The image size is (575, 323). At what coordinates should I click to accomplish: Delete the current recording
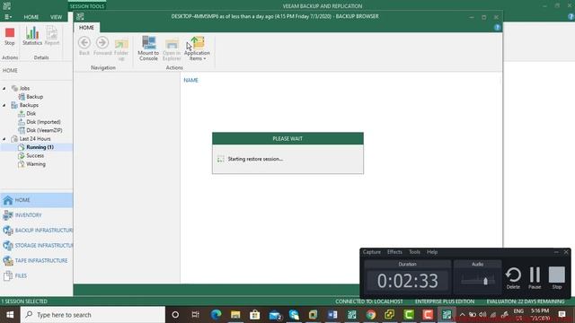coord(513,277)
